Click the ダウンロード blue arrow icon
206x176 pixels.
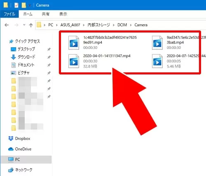13,57
